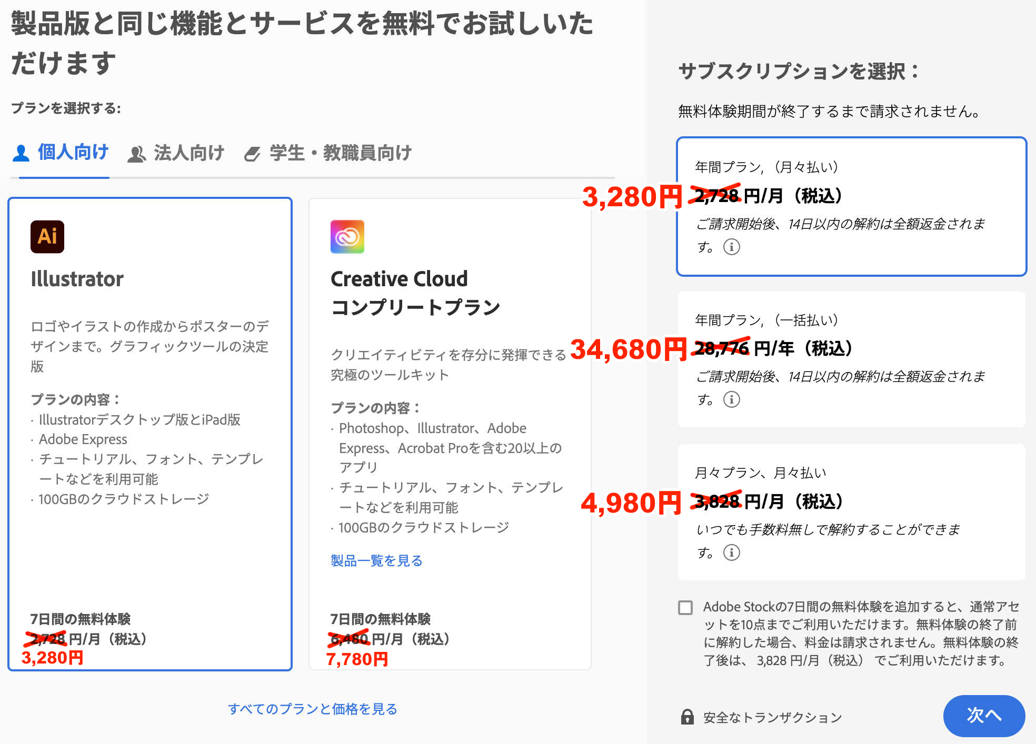Click the Illustrator app icon

pyautogui.click(x=47, y=237)
